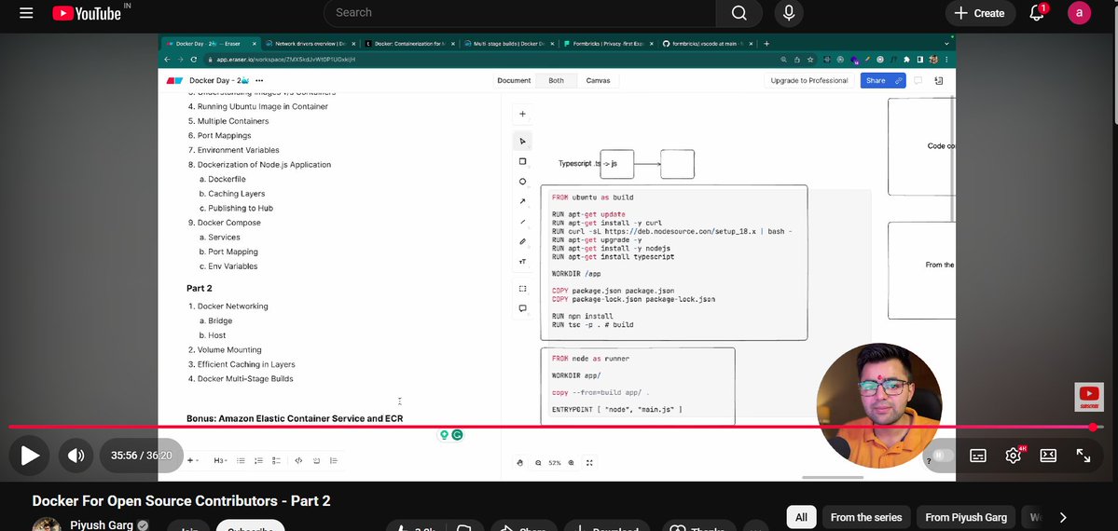Apply bulleted list formatting

point(241,460)
